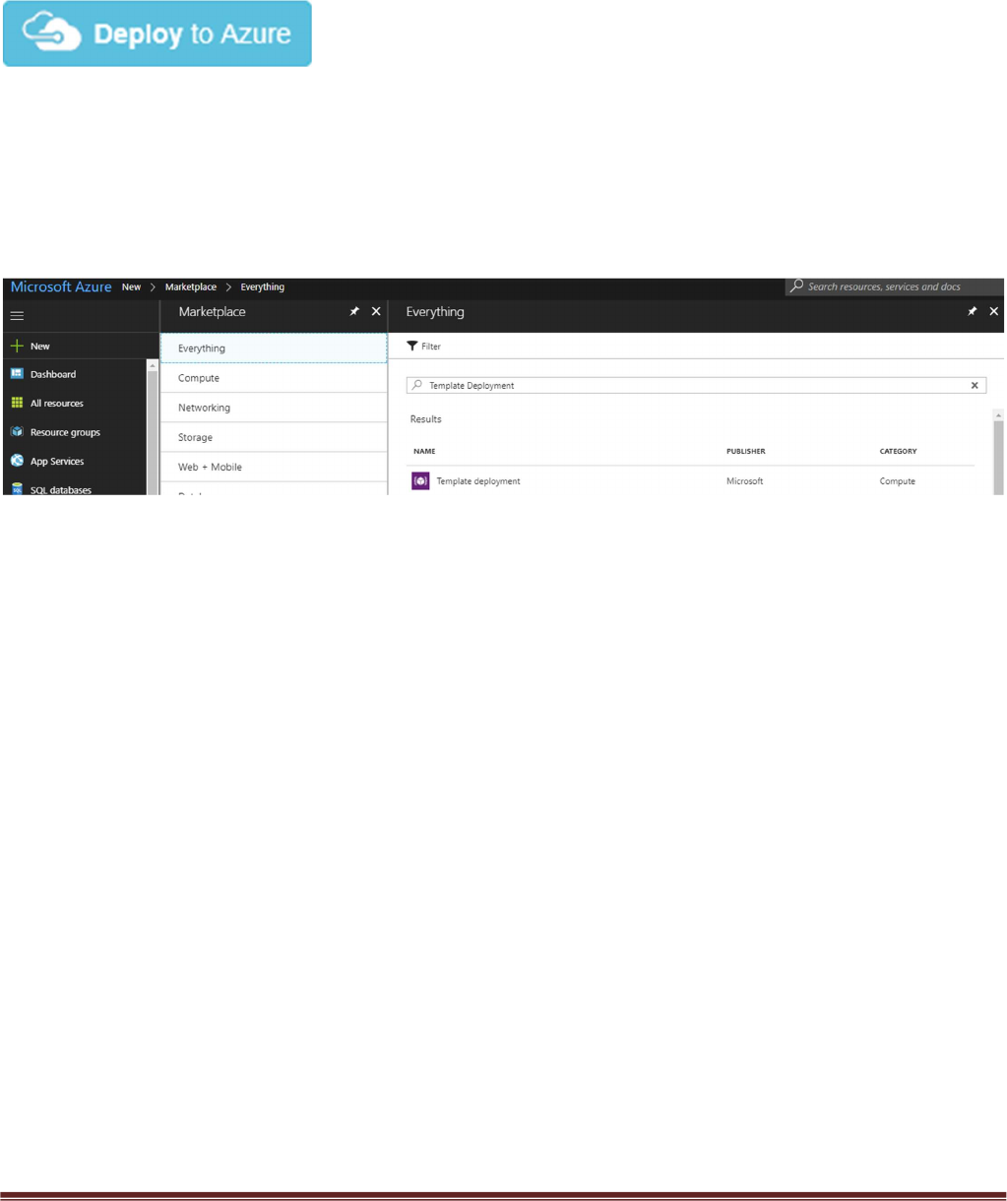Go to the Marketplace breadcrumb
Image resolution: width=1007 pixels, height=1201 pixels.
tap(191, 287)
